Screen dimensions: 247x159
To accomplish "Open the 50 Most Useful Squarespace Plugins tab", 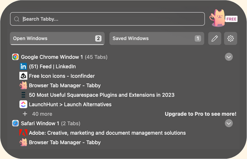I will (102, 95).
